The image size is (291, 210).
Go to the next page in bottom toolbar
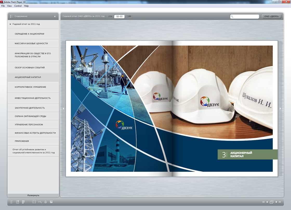(x=276, y=202)
